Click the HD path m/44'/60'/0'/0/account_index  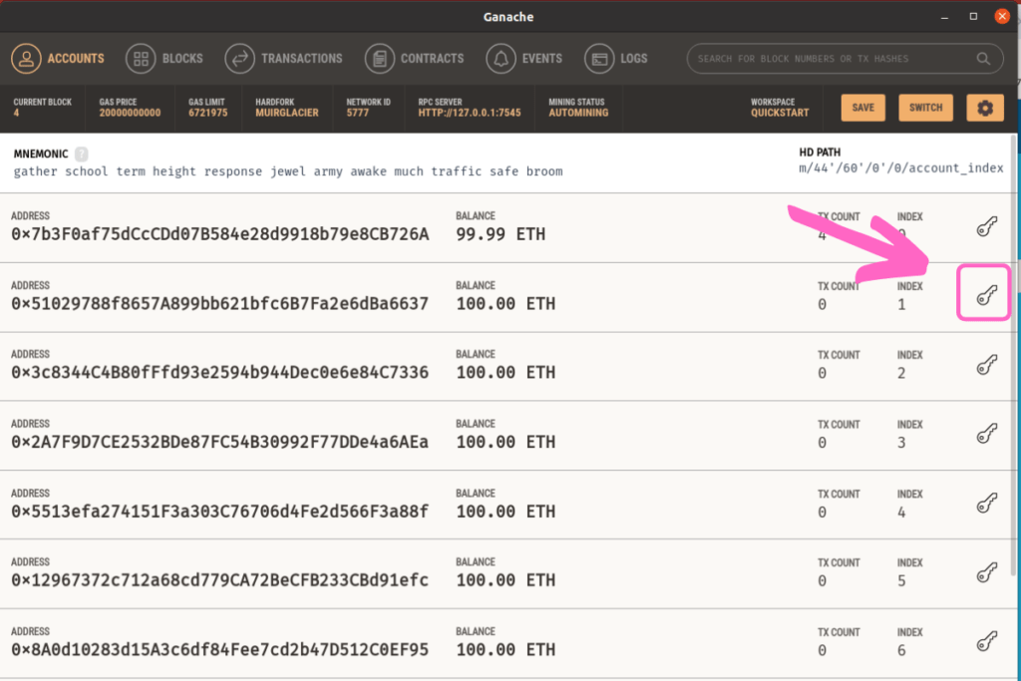pos(901,168)
